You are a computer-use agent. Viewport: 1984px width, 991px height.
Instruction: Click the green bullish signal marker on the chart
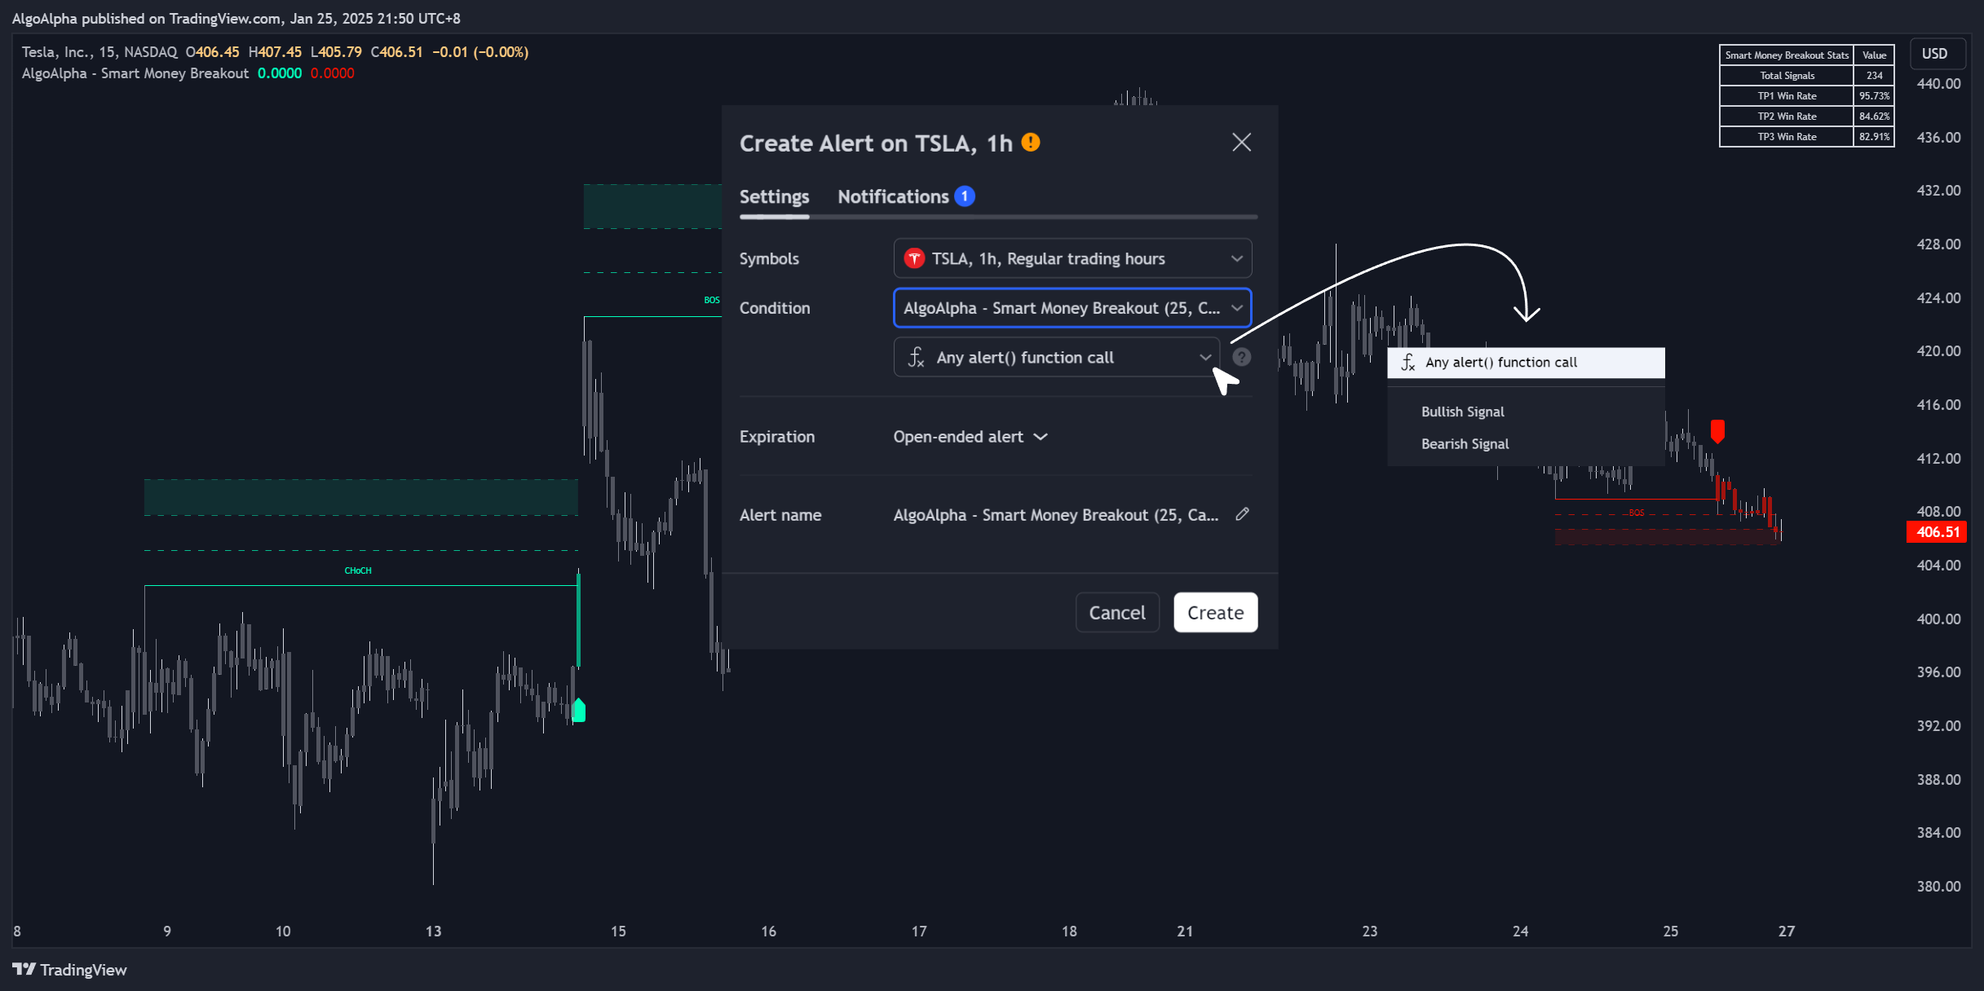coord(579,710)
